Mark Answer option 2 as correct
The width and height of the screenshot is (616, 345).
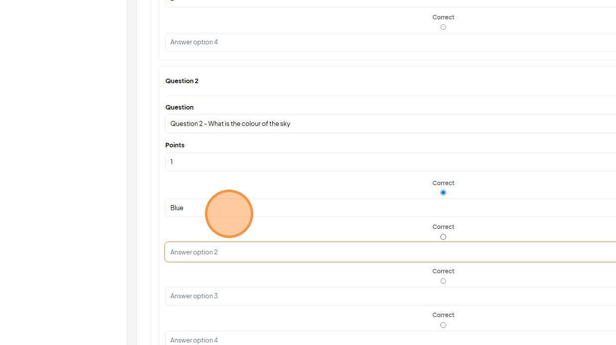[443, 237]
